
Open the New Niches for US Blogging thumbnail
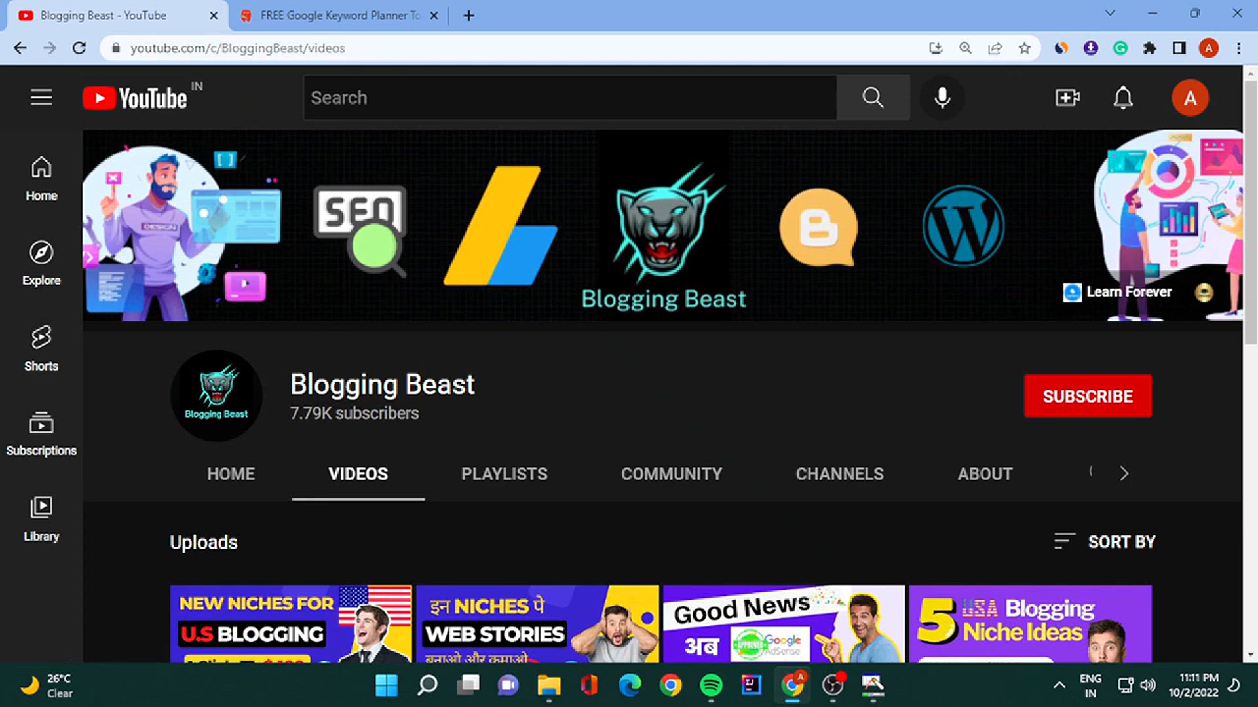click(291, 624)
